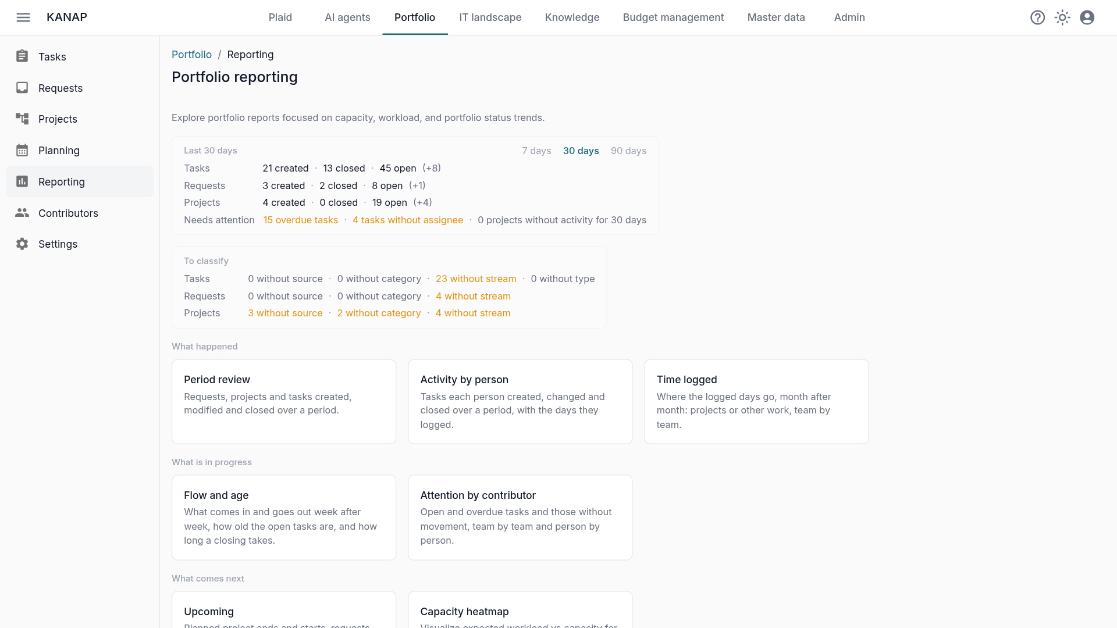The image size is (1117, 628).
Task: Open the Upcoming report card
Action: click(284, 610)
